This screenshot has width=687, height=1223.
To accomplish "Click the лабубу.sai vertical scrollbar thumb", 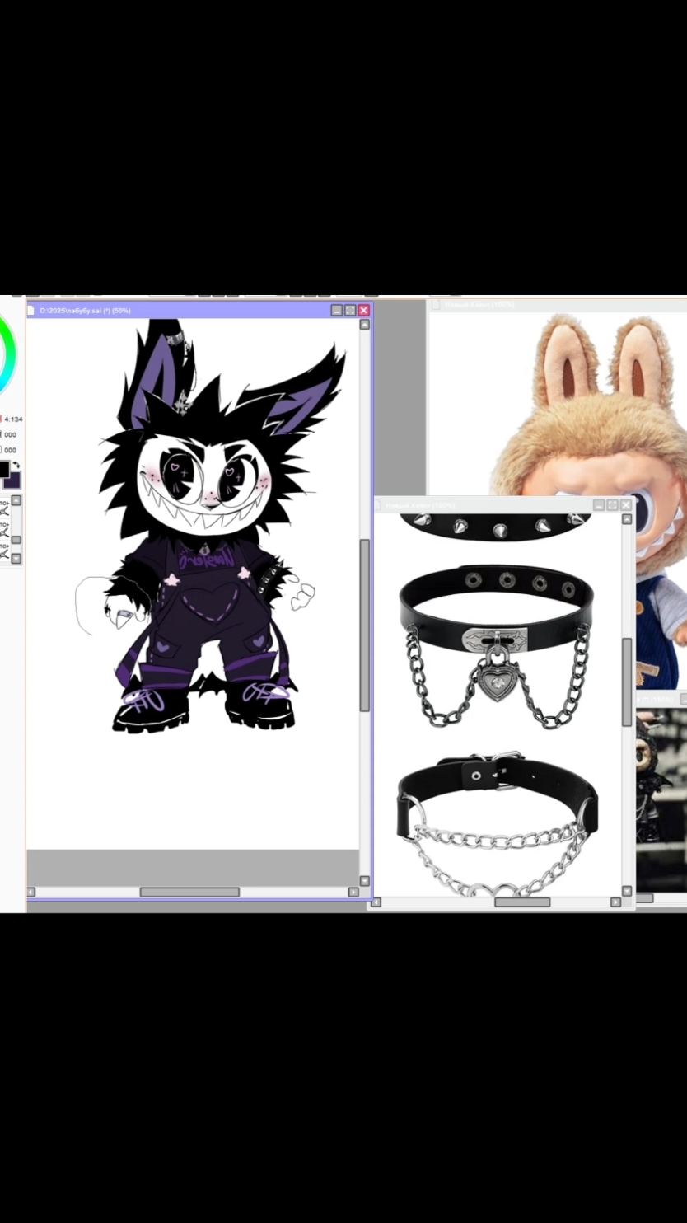I will click(x=365, y=625).
